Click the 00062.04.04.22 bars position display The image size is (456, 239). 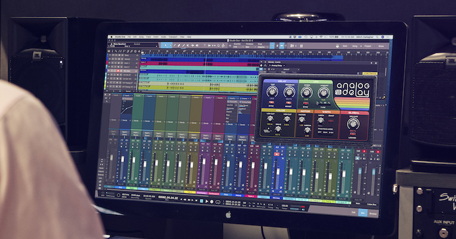pyautogui.click(x=168, y=197)
